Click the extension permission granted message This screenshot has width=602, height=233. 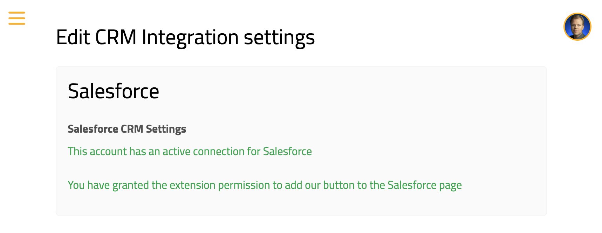pos(265,185)
